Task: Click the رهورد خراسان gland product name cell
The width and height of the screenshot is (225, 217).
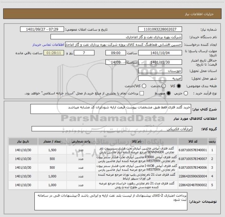Action: pos(137,185)
